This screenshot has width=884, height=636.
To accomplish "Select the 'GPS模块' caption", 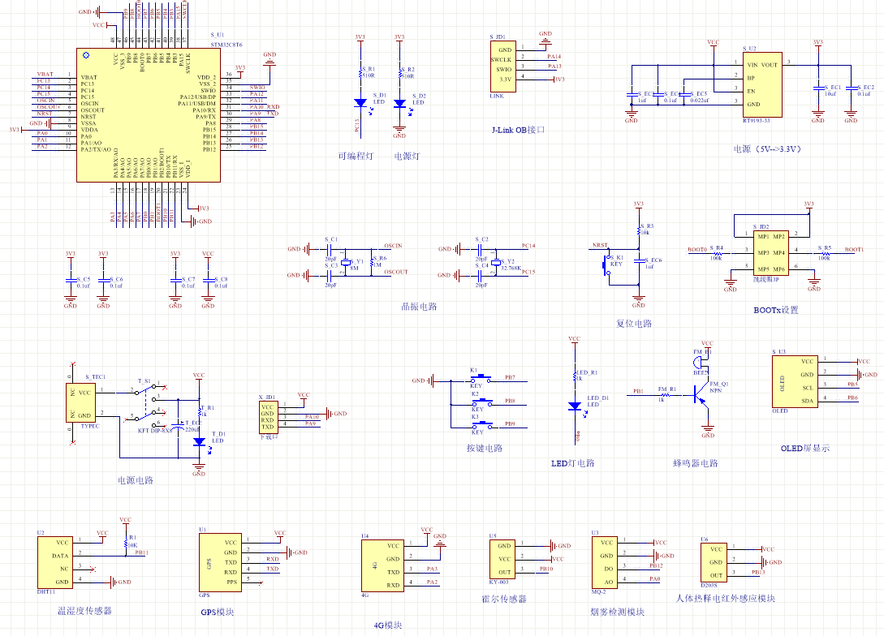I will coord(217,612).
